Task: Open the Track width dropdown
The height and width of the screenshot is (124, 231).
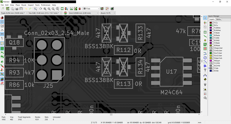Action: pos(14,13)
